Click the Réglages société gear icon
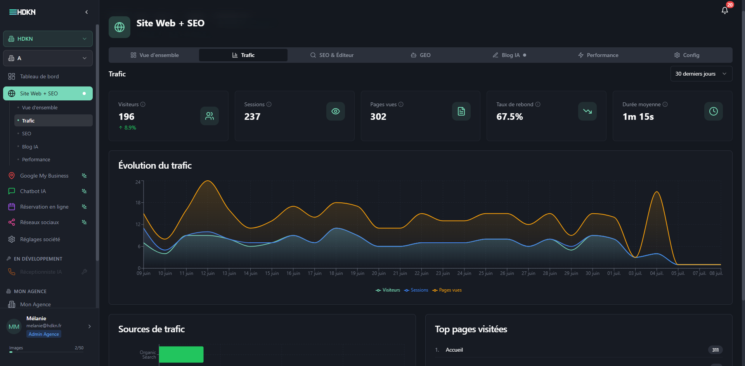This screenshot has width=745, height=366. [12, 239]
